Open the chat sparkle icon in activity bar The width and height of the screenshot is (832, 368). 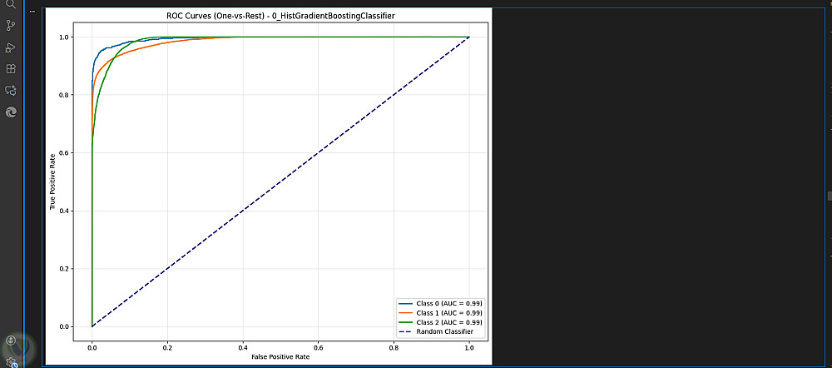coord(11,90)
